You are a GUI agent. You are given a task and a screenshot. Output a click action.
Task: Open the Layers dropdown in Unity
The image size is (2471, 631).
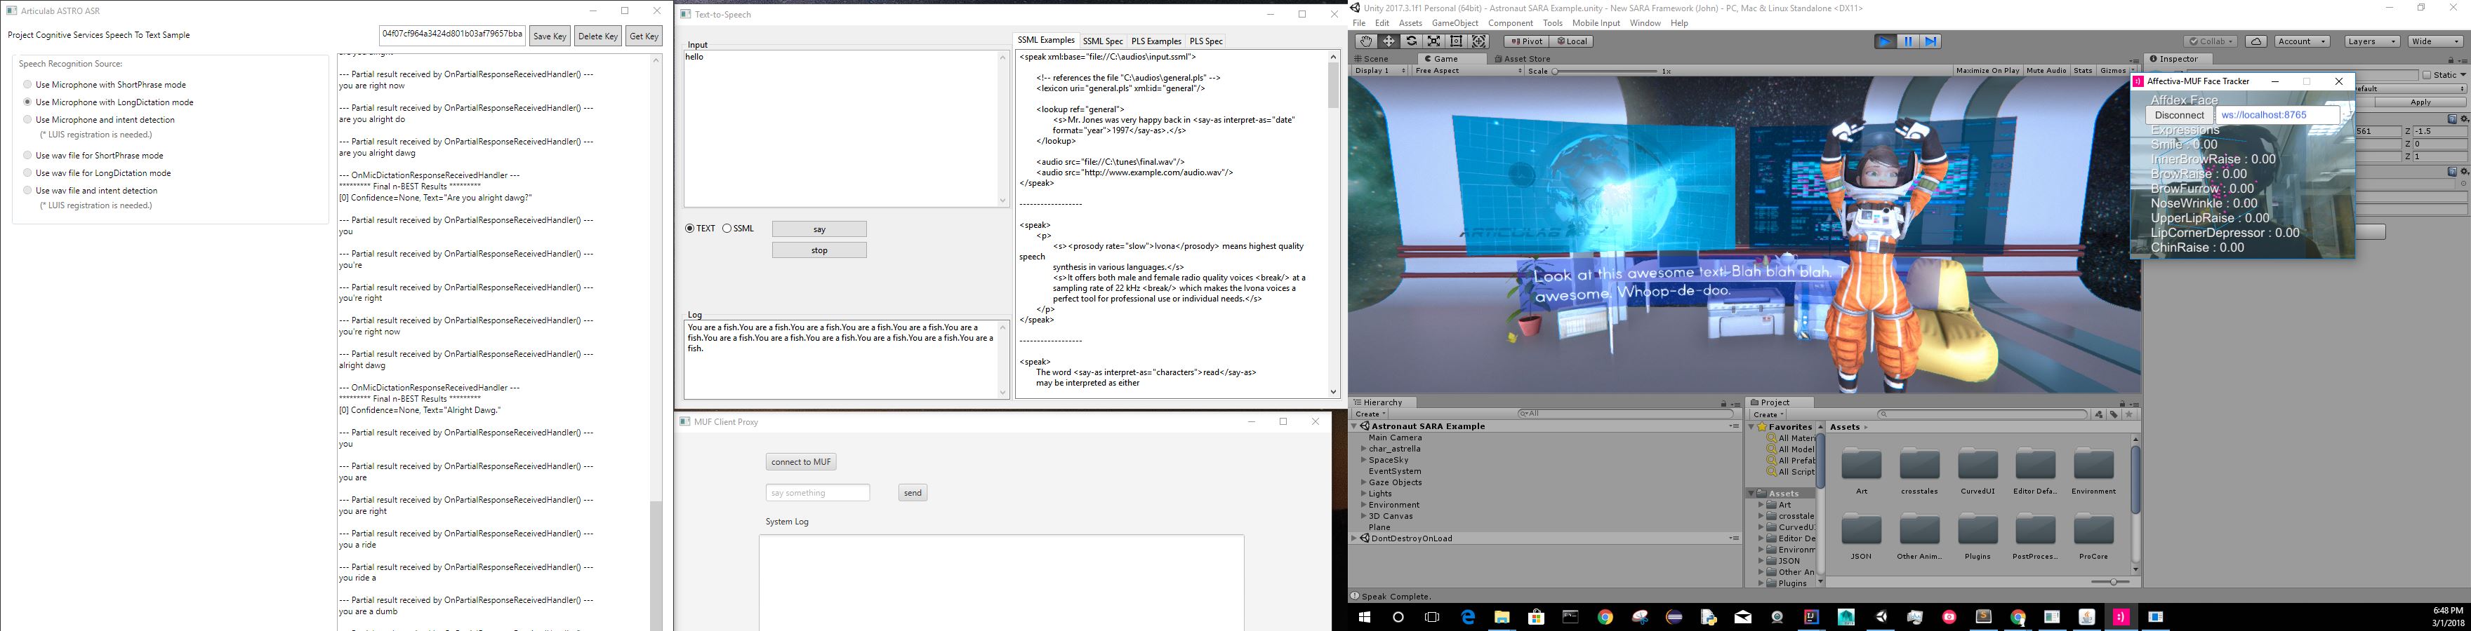(x=2371, y=41)
